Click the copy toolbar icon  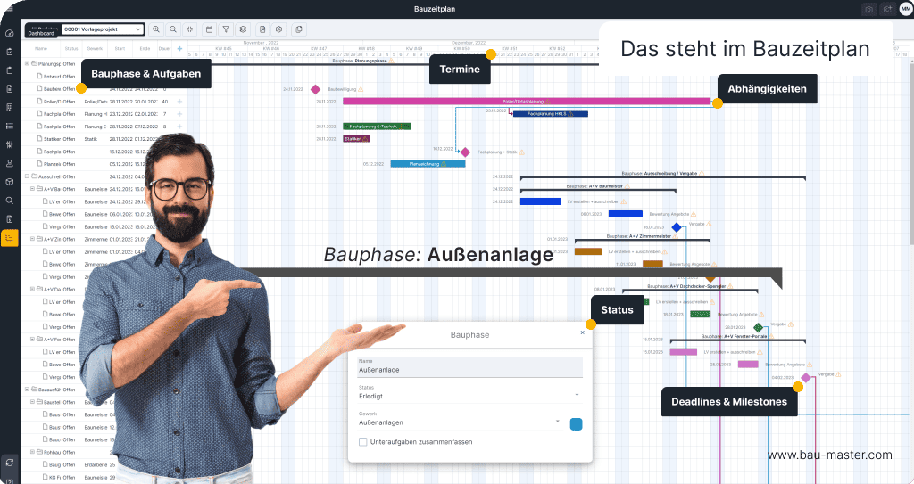click(299, 29)
